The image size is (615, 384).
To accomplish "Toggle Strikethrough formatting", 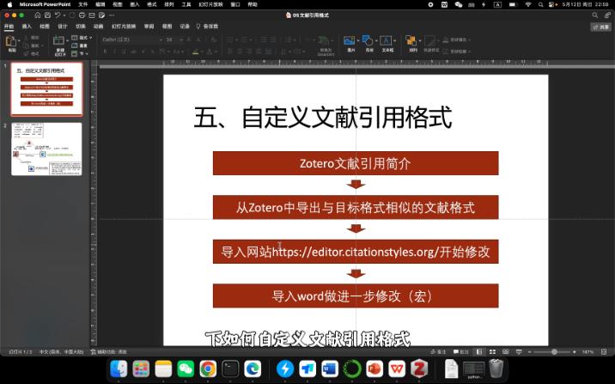I will [133, 52].
